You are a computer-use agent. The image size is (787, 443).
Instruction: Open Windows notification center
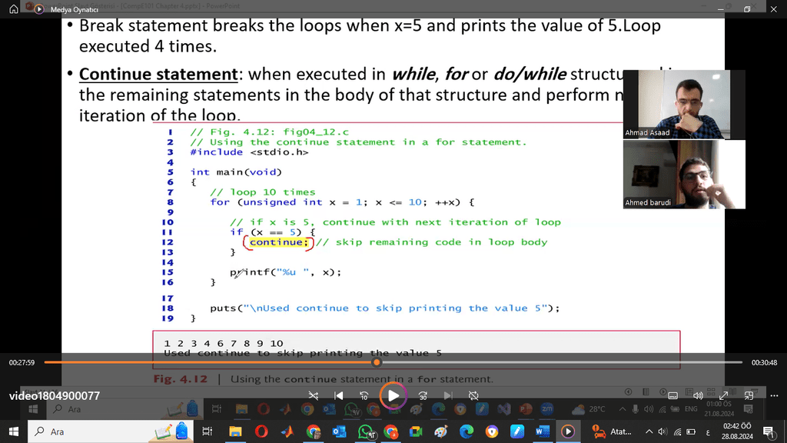point(769,431)
